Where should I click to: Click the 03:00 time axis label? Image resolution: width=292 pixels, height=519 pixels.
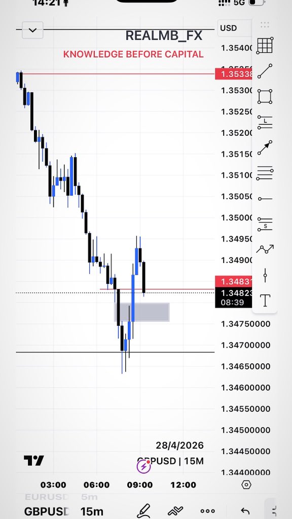[x=53, y=485]
